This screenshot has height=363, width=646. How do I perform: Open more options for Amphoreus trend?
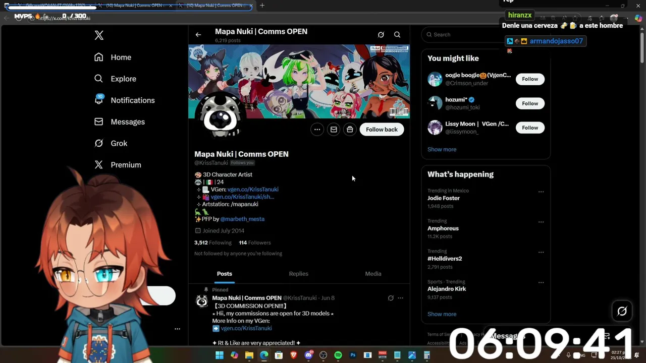coord(541,222)
